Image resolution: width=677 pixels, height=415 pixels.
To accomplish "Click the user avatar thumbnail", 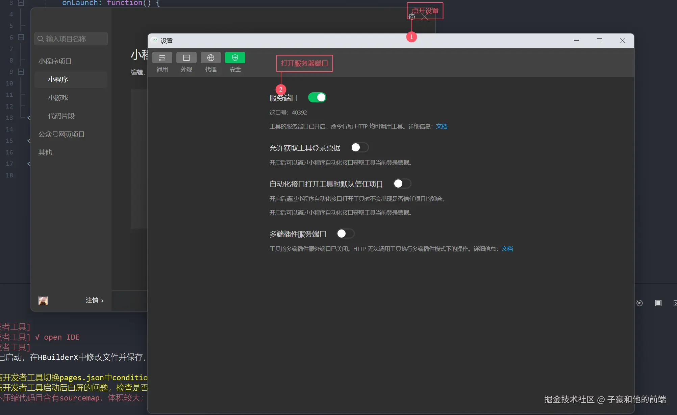I will tap(43, 300).
